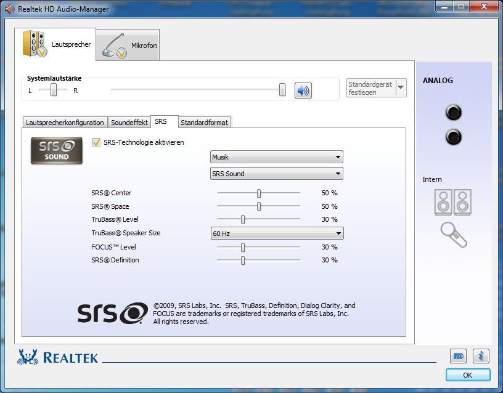Click the large SRS logo at bottom
Viewport: 503px width, 393px height.
(x=113, y=313)
